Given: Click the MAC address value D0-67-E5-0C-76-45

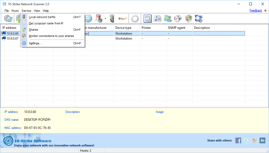Looking at the screenshot, I should [x=37, y=128].
